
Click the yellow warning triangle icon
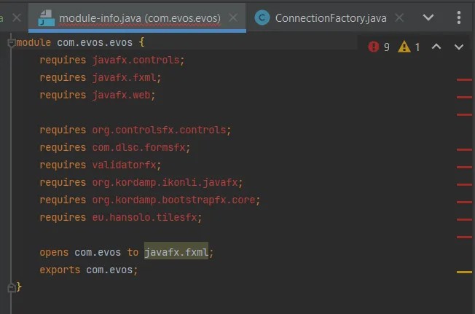point(404,47)
